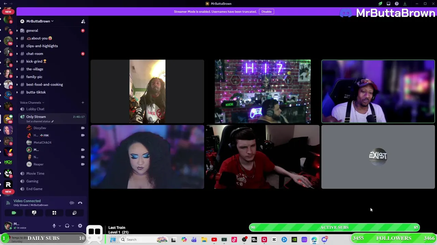Deafen with the headphones icon
This screenshot has height=245, width=437.
coord(67,226)
